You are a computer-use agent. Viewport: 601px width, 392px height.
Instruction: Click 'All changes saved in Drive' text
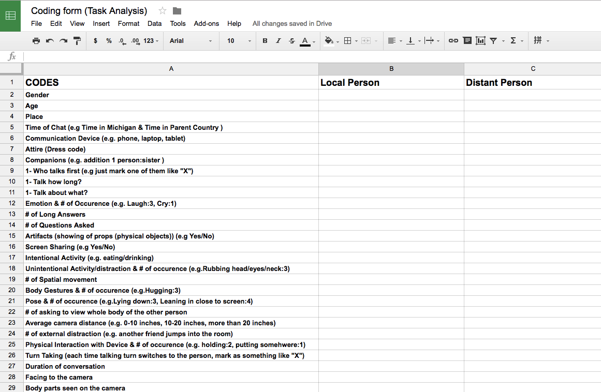click(292, 23)
